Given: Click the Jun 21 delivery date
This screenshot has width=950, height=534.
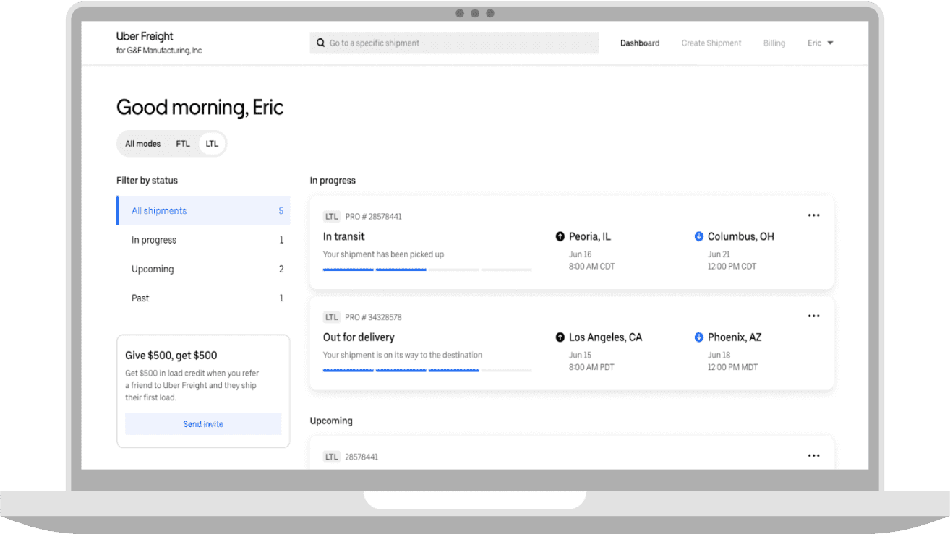Looking at the screenshot, I should [719, 254].
